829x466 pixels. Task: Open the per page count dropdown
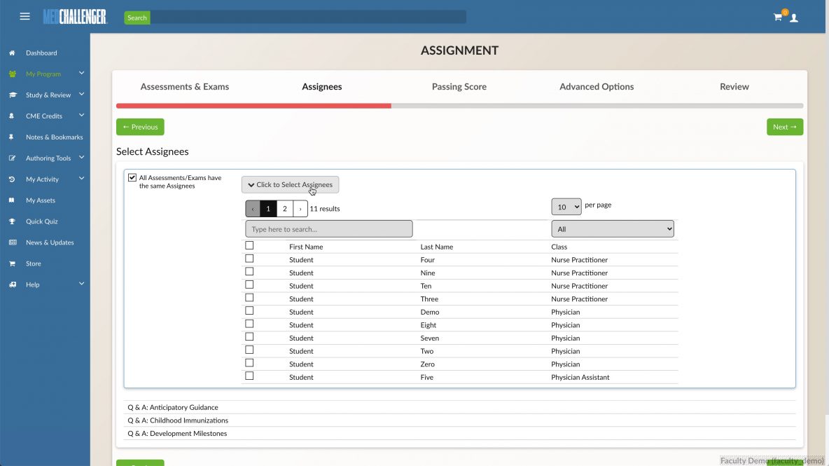tap(566, 207)
